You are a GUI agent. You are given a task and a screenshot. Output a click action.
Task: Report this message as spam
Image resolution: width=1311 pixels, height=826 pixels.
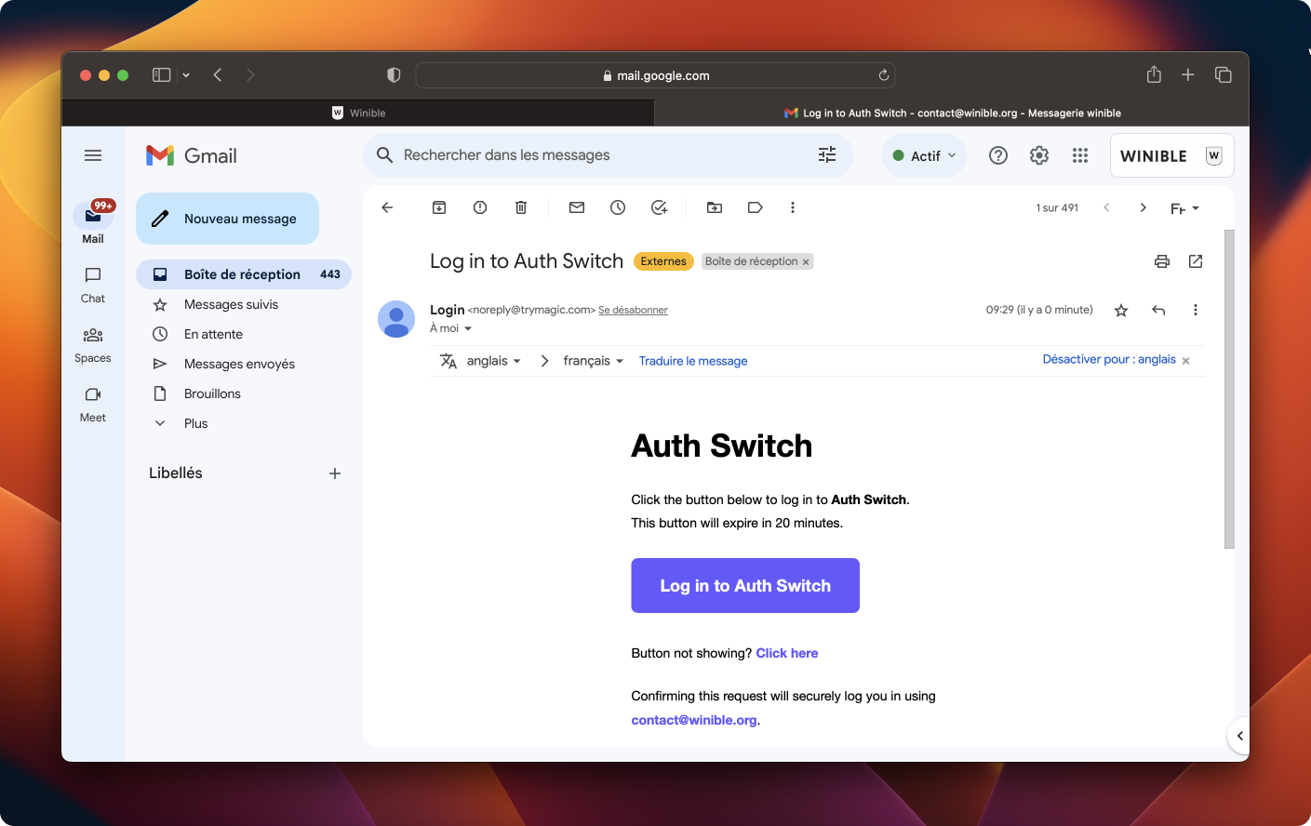pyautogui.click(x=480, y=207)
